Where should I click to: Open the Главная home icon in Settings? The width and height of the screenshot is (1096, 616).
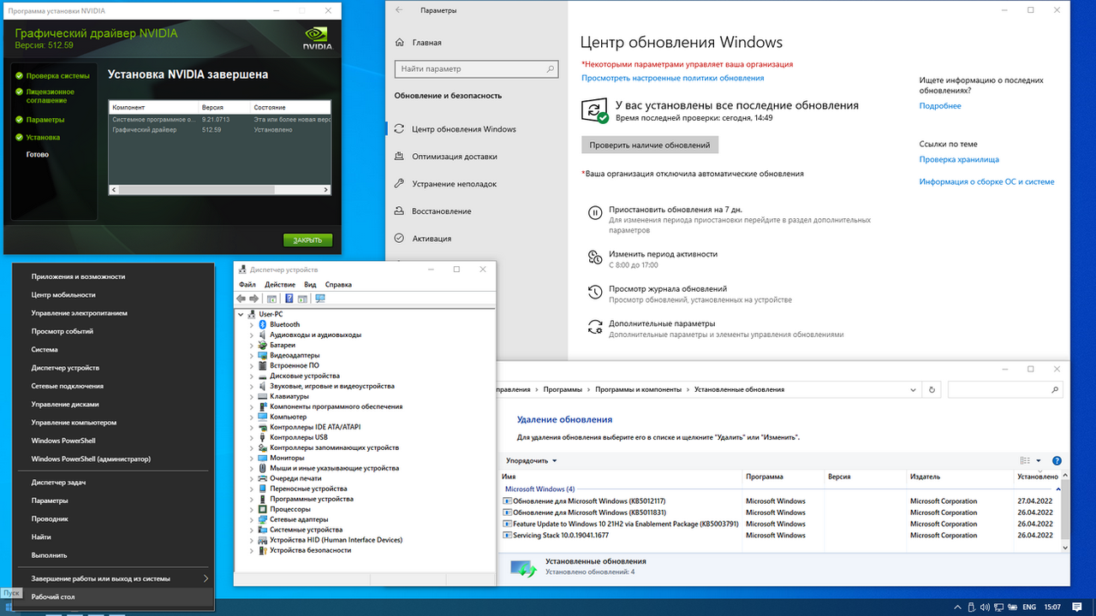coord(400,42)
